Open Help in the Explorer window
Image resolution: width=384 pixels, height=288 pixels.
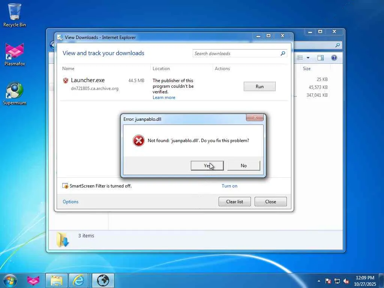coord(334,57)
